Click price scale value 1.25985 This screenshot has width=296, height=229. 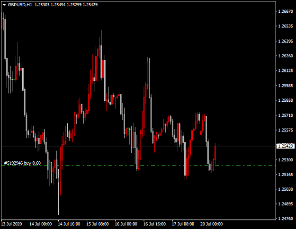[286, 86]
